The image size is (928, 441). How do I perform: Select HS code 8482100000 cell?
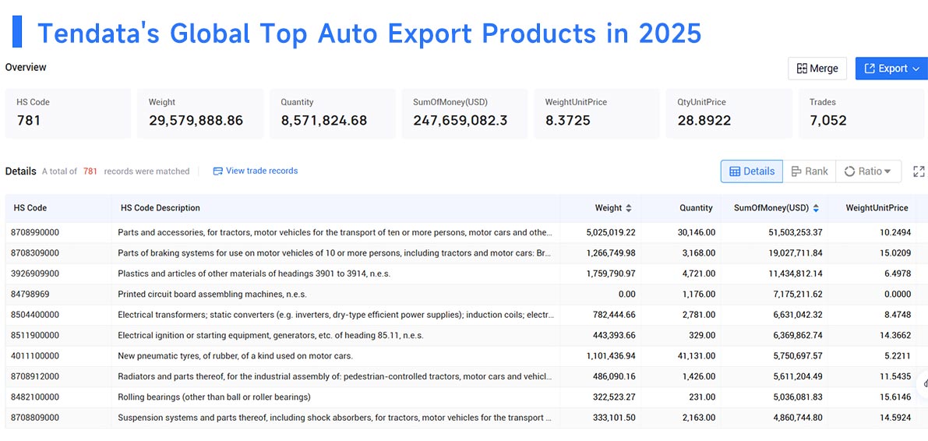click(x=35, y=397)
